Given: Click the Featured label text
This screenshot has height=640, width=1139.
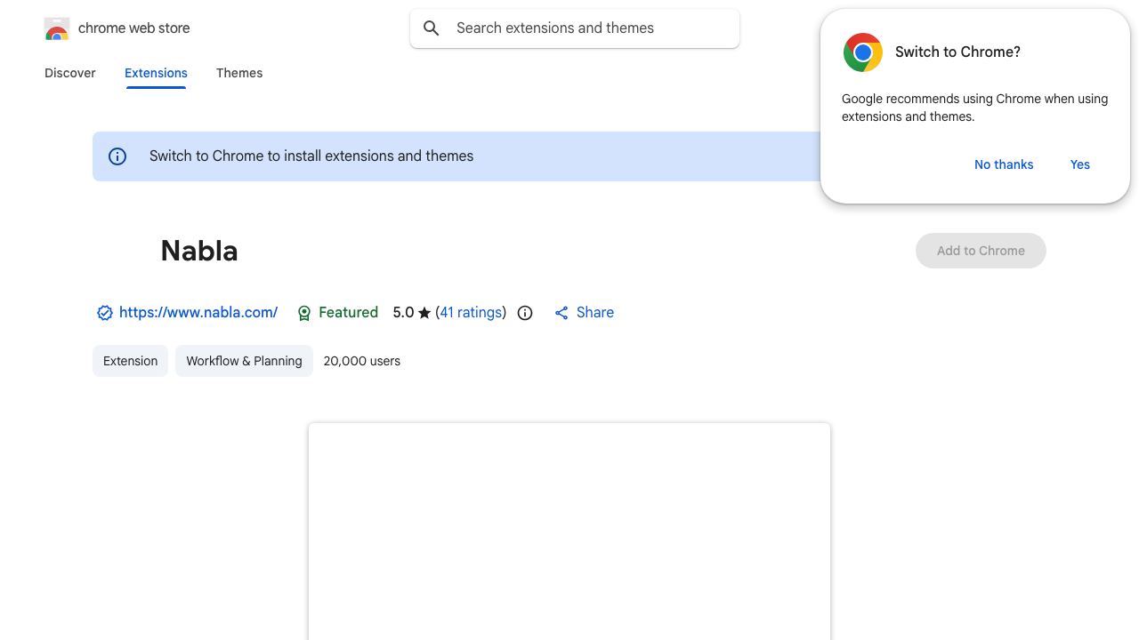Looking at the screenshot, I should click(348, 313).
